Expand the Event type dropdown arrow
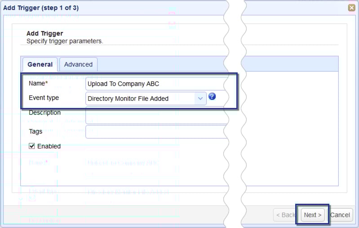This screenshot has width=359, height=228. (x=200, y=98)
